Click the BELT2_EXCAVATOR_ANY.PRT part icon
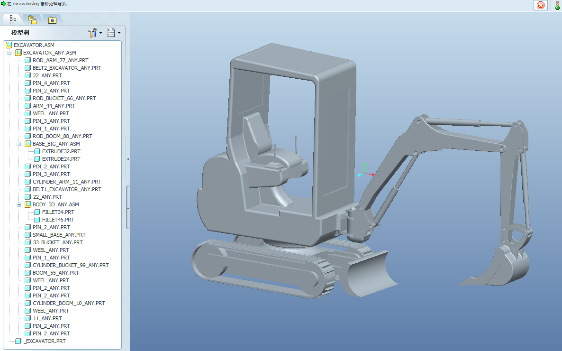The width and height of the screenshot is (562, 351). coord(27,68)
